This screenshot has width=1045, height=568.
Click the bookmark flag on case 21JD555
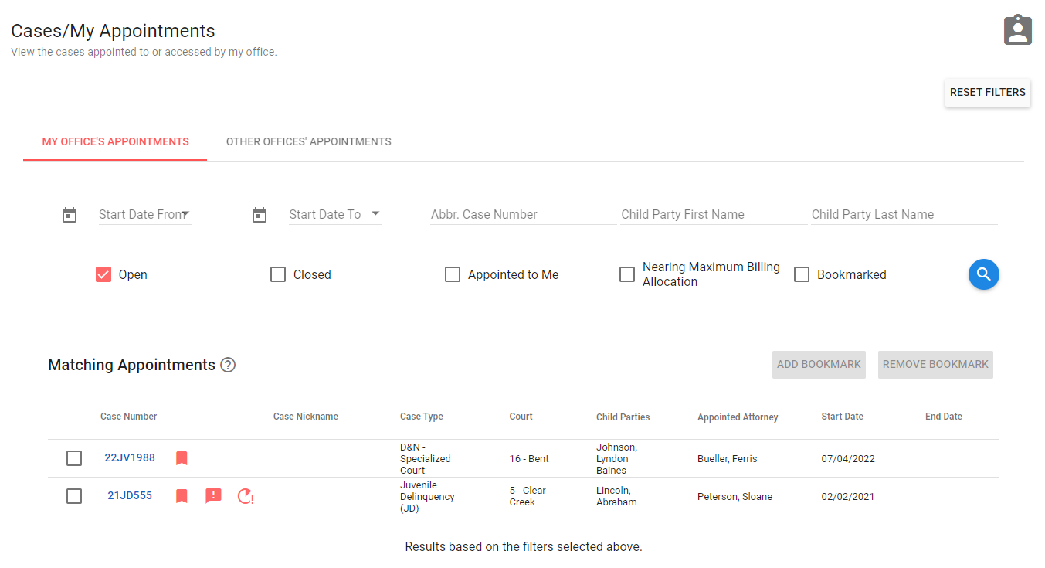182,495
